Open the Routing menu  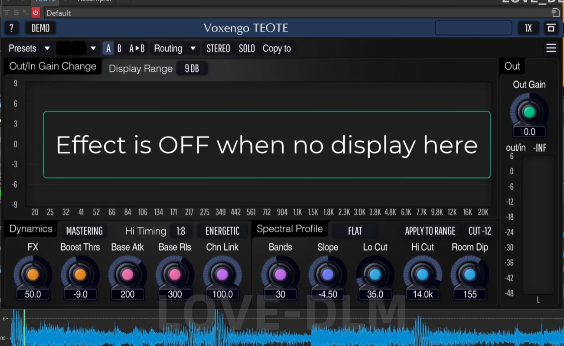tap(168, 49)
